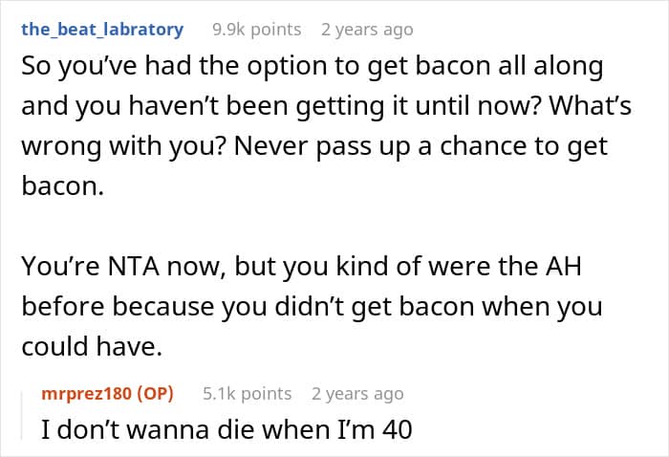
Task: Open the reply's '2 years ago' timestamp
Action: (x=357, y=393)
